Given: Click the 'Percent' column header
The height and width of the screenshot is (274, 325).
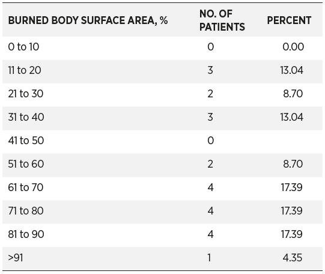Looking at the screenshot, I should [x=289, y=20].
